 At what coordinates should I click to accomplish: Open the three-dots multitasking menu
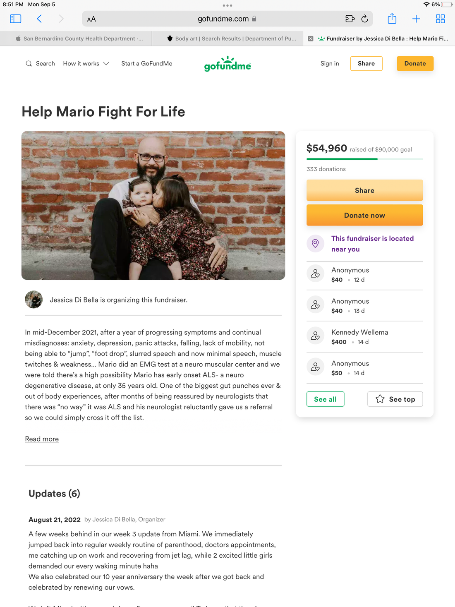[227, 5]
